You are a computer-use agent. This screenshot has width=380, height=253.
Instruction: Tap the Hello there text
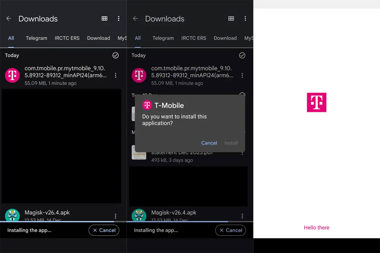click(x=317, y=227)
